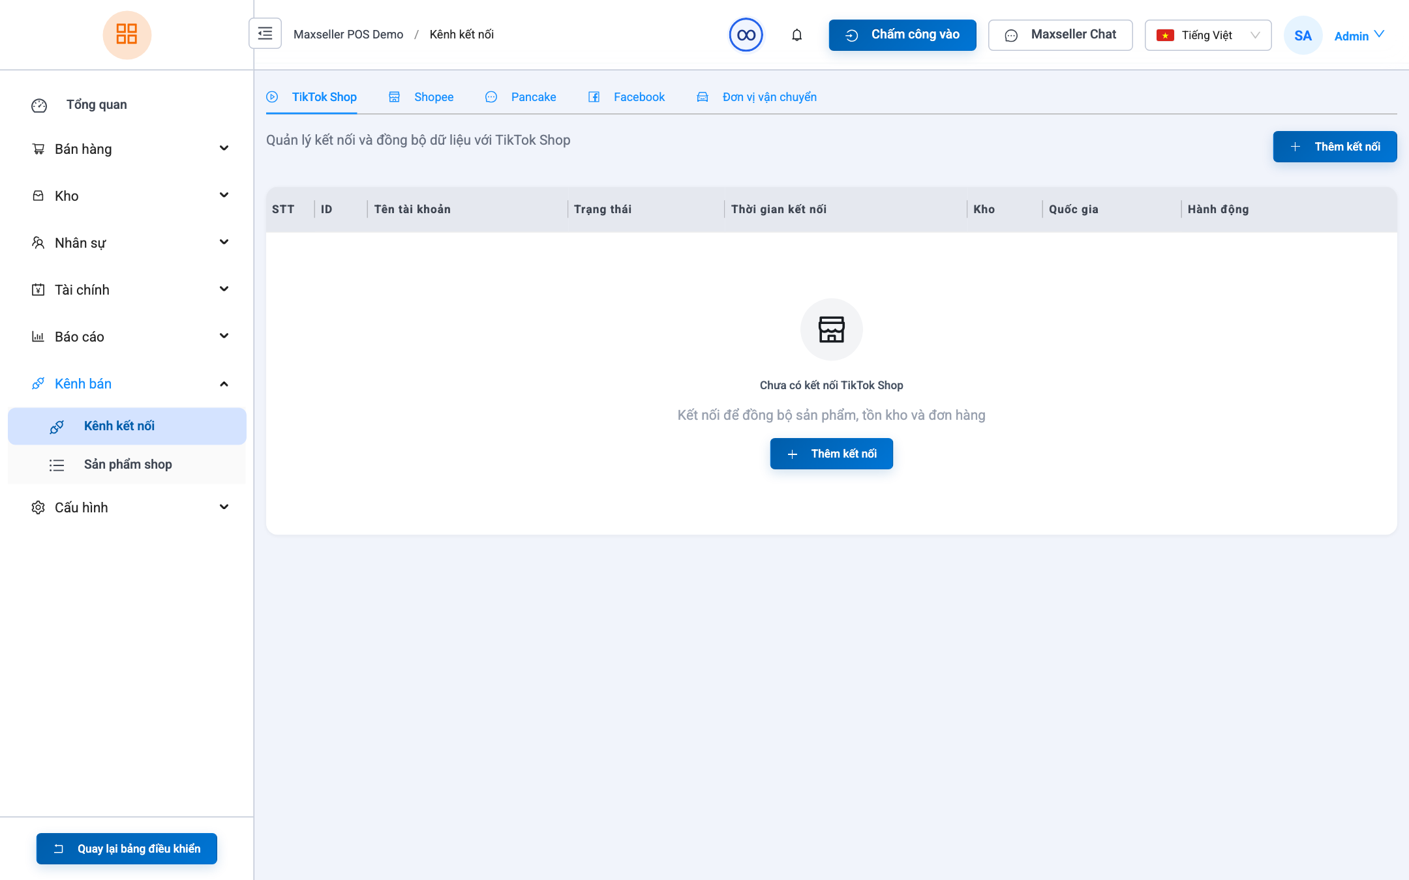Expand the Cấu hình menu
Screen dimensions: 1409x880
(x=224, y=507)
